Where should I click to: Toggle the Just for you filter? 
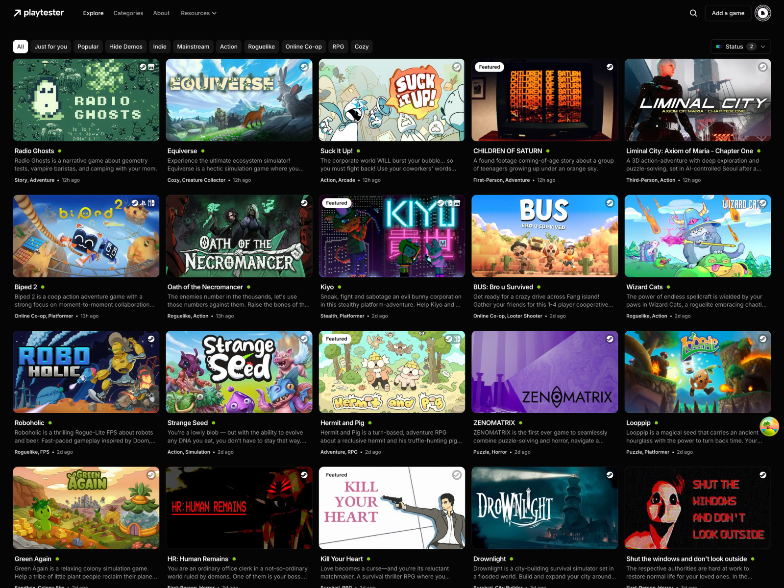pyautogui.click(x=51, y=47)
